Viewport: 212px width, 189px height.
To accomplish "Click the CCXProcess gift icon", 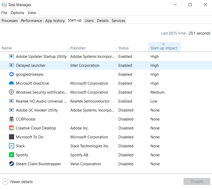I will point(11,119).
